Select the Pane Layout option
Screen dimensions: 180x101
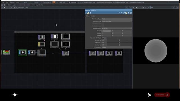coord(12,5)
